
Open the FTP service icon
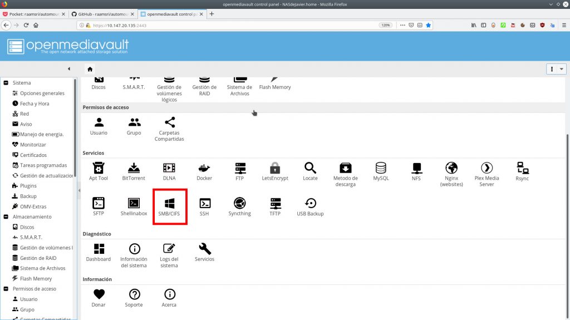[x=240, y=171]
